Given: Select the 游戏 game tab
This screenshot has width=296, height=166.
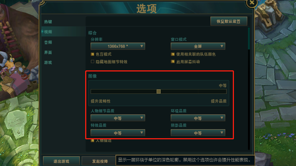Looking at the screenshot, I should pos(48,62).
